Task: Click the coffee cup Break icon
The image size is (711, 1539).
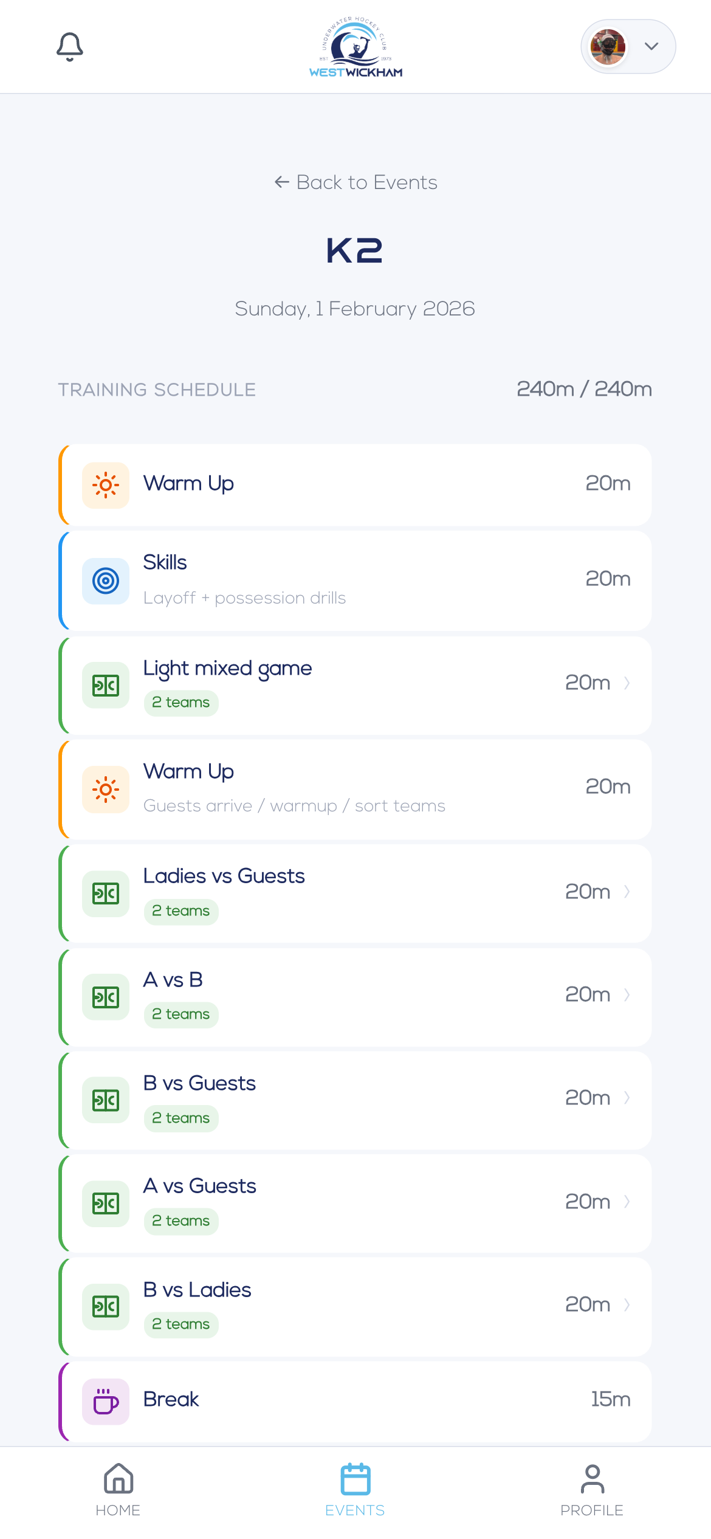Action: click(106, 1401)
